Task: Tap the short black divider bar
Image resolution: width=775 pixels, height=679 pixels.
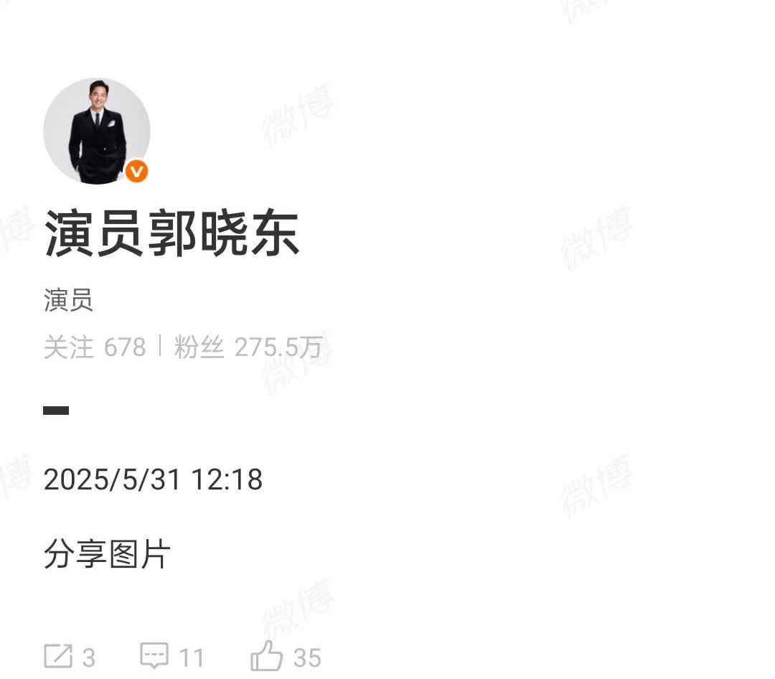Action: point(56,410)
